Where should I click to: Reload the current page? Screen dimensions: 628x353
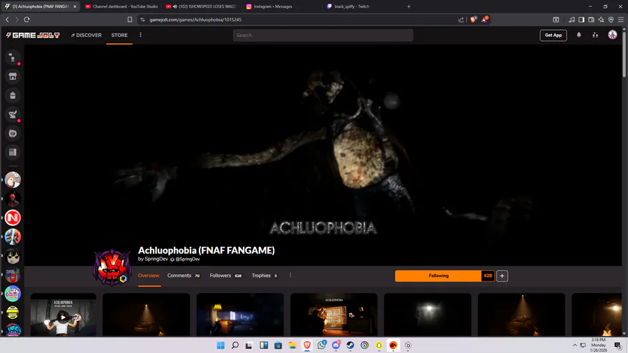(27, 20)
